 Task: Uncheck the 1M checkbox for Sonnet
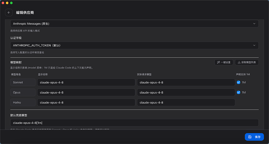[239, 83]
